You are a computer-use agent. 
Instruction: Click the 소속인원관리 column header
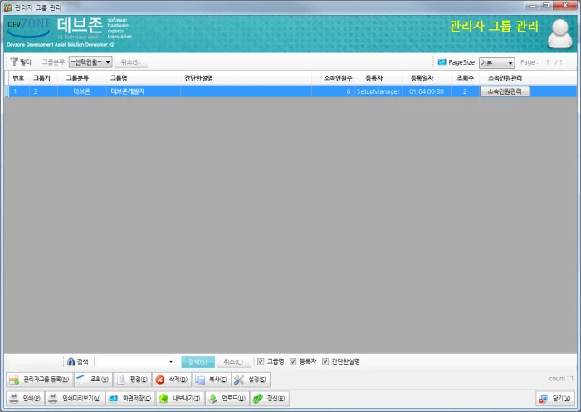[x=505, y=78]
